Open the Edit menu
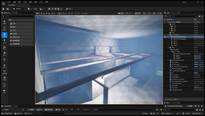 (15, 2)
